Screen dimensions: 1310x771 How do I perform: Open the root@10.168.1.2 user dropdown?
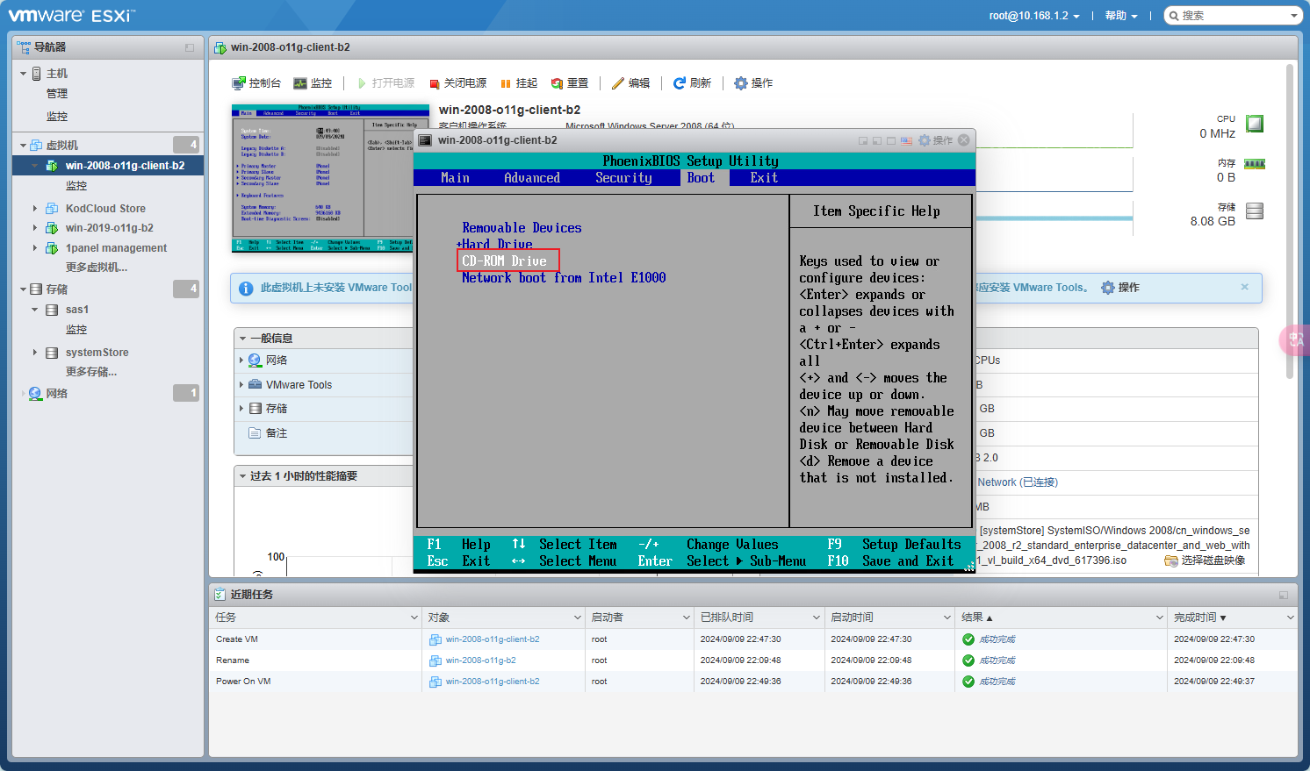tap(1033, 16)
